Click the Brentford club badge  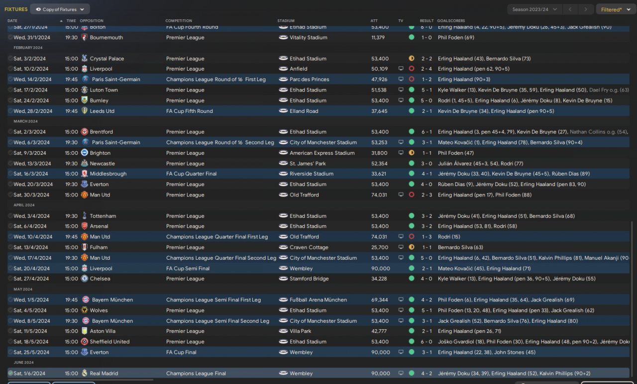pos(84,132)
